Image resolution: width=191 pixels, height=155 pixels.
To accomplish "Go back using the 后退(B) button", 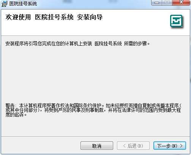I will point(133,146).
